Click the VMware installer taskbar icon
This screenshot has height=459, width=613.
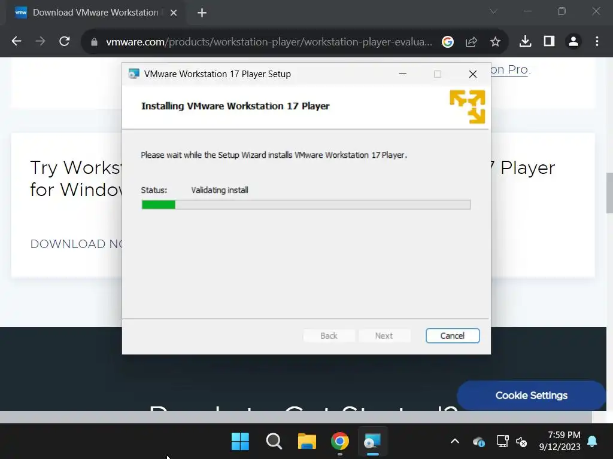(x=372, y=442)
